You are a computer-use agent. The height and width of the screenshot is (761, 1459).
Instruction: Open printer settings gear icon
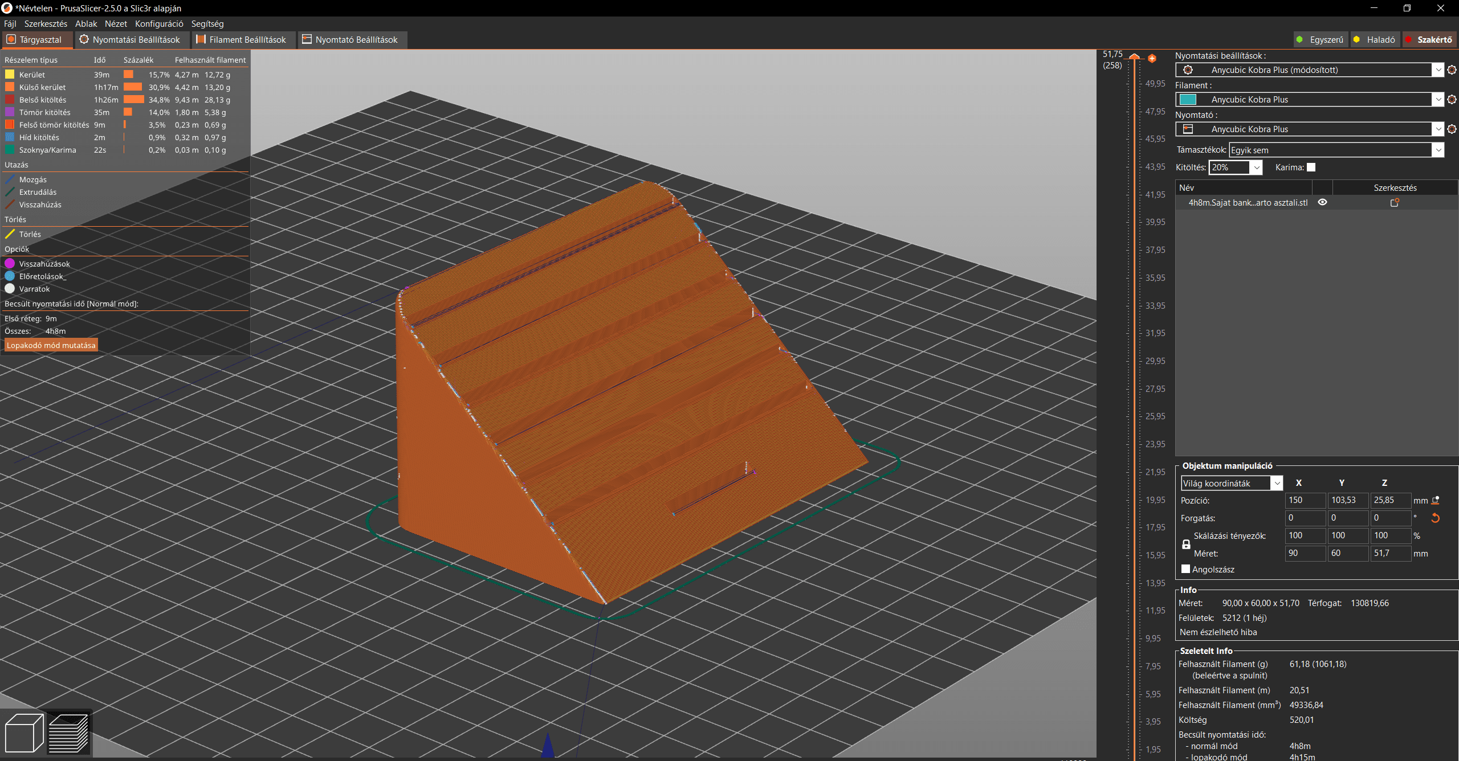(x=1452, y=129)
